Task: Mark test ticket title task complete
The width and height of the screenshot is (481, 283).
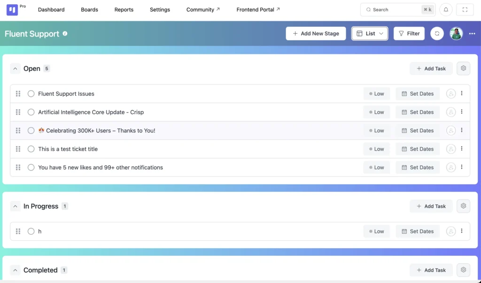Action: tap(31, 149)
